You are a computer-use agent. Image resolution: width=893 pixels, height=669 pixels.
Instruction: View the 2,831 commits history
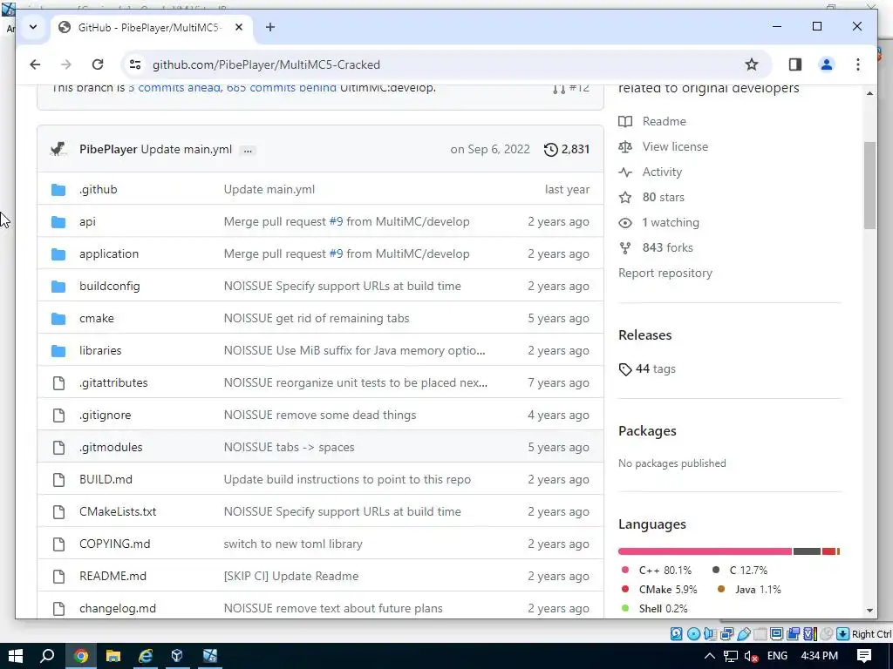(567, 149)
